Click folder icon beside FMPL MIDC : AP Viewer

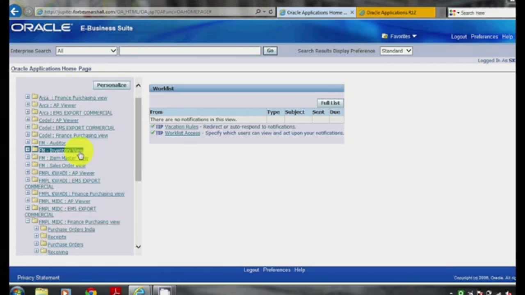coord(35,200)
